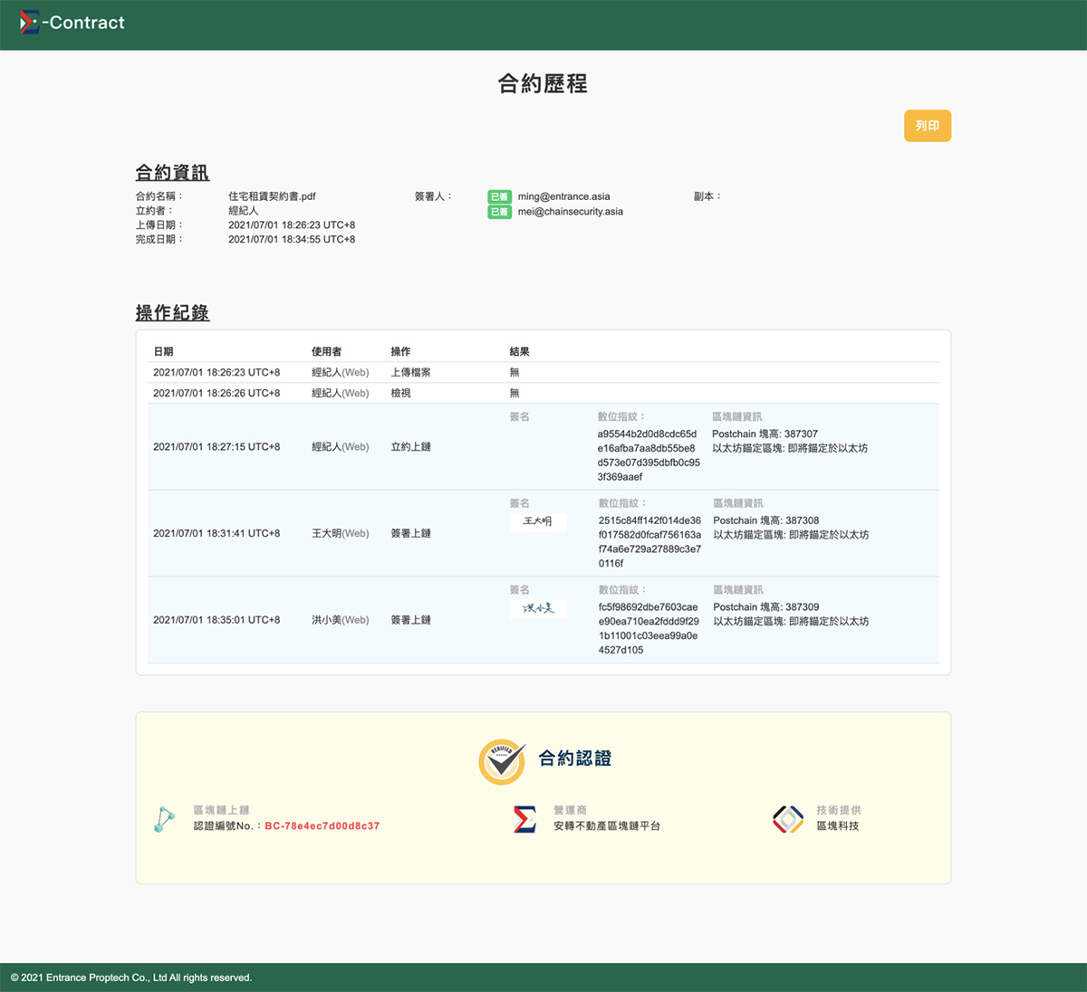Click Postchain 塊高: 387307 text
The width and height of the screenshot is (1087, 992).
click(765, 434)
